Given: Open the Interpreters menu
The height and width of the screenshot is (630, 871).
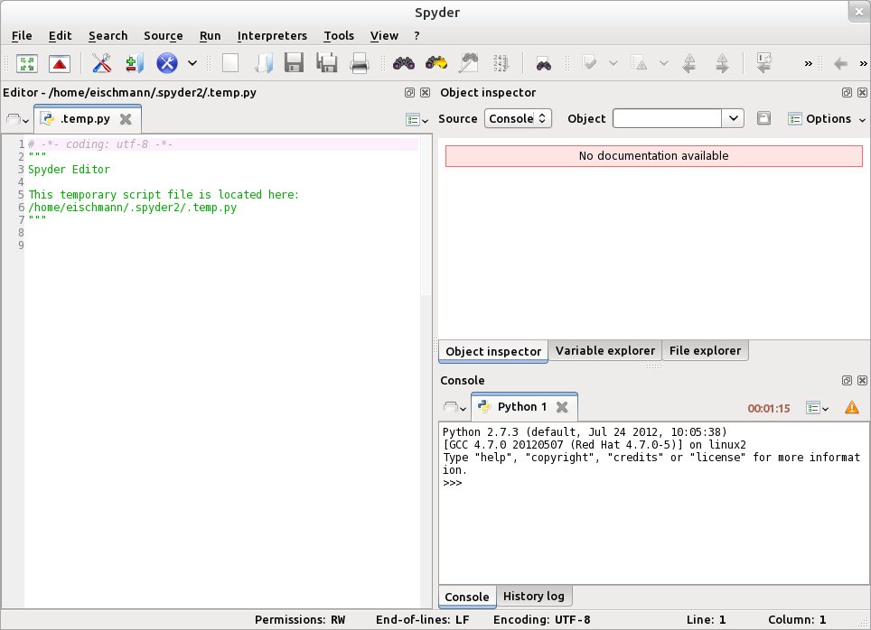Looking at the screenshot, I should (272, 36).
